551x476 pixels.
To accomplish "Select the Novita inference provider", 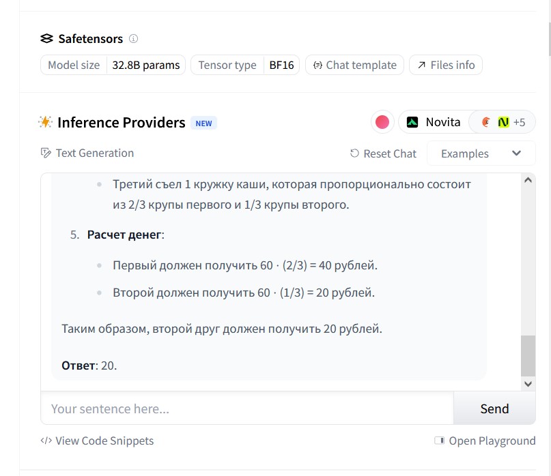I will 434,122.
